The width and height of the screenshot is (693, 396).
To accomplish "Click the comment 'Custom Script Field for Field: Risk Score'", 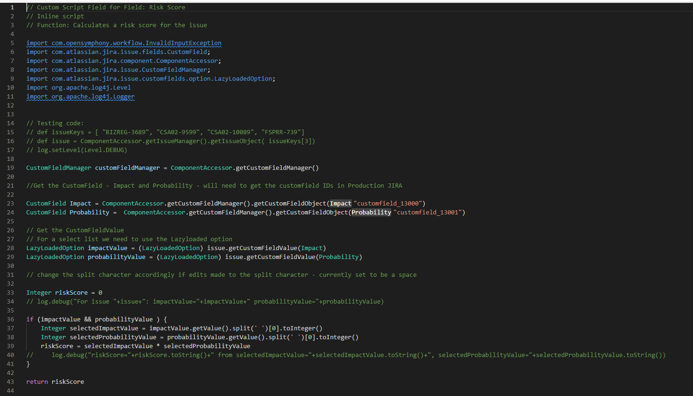I will (x=106, y=8).
